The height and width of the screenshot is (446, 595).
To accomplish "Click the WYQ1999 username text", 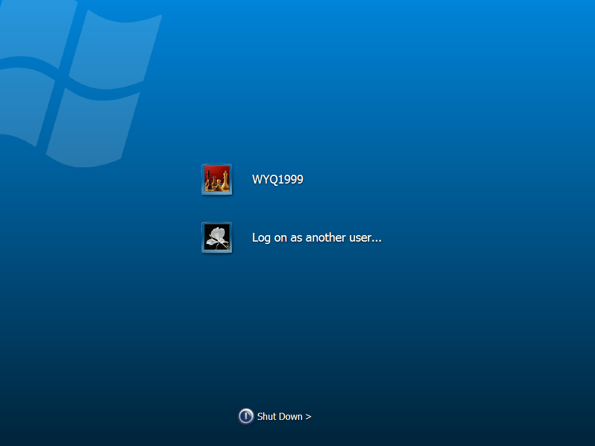I will click(x=278, y=179).
